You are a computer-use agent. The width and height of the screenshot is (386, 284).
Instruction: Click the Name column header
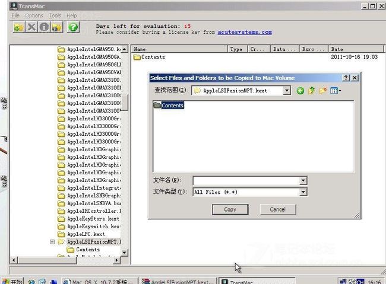(179, 49)
